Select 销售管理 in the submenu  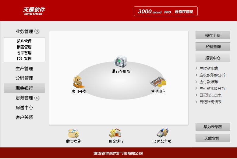24,47
